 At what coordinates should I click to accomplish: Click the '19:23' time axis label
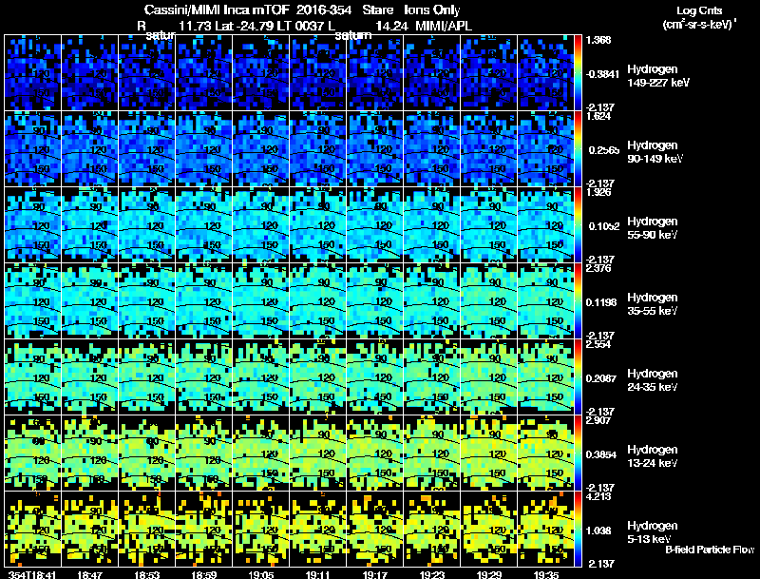432,574
